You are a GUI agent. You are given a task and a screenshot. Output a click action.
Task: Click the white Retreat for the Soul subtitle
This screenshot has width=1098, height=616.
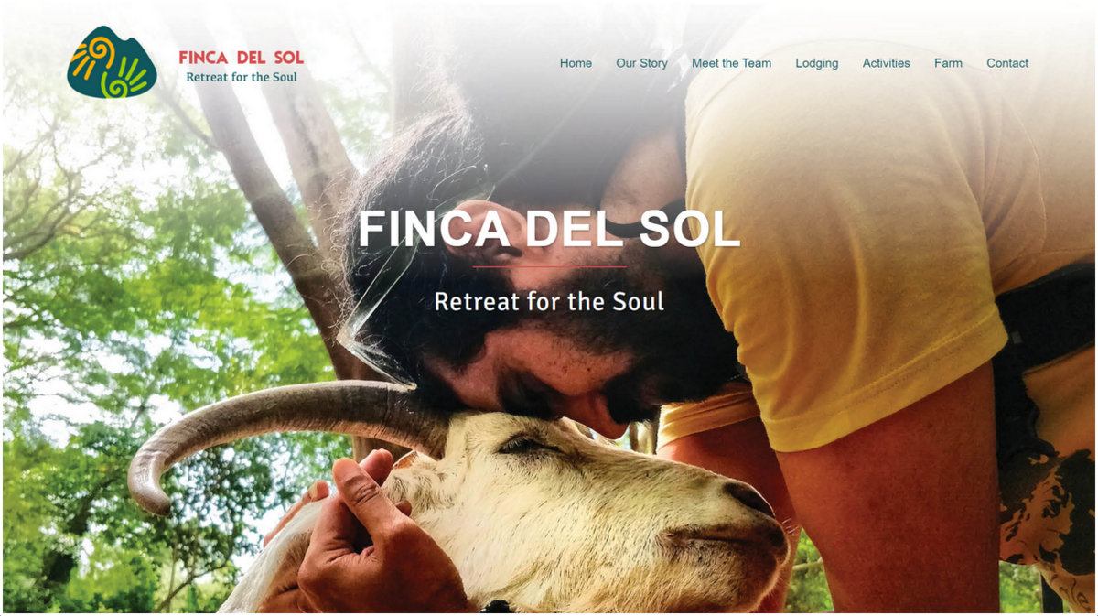549,301
